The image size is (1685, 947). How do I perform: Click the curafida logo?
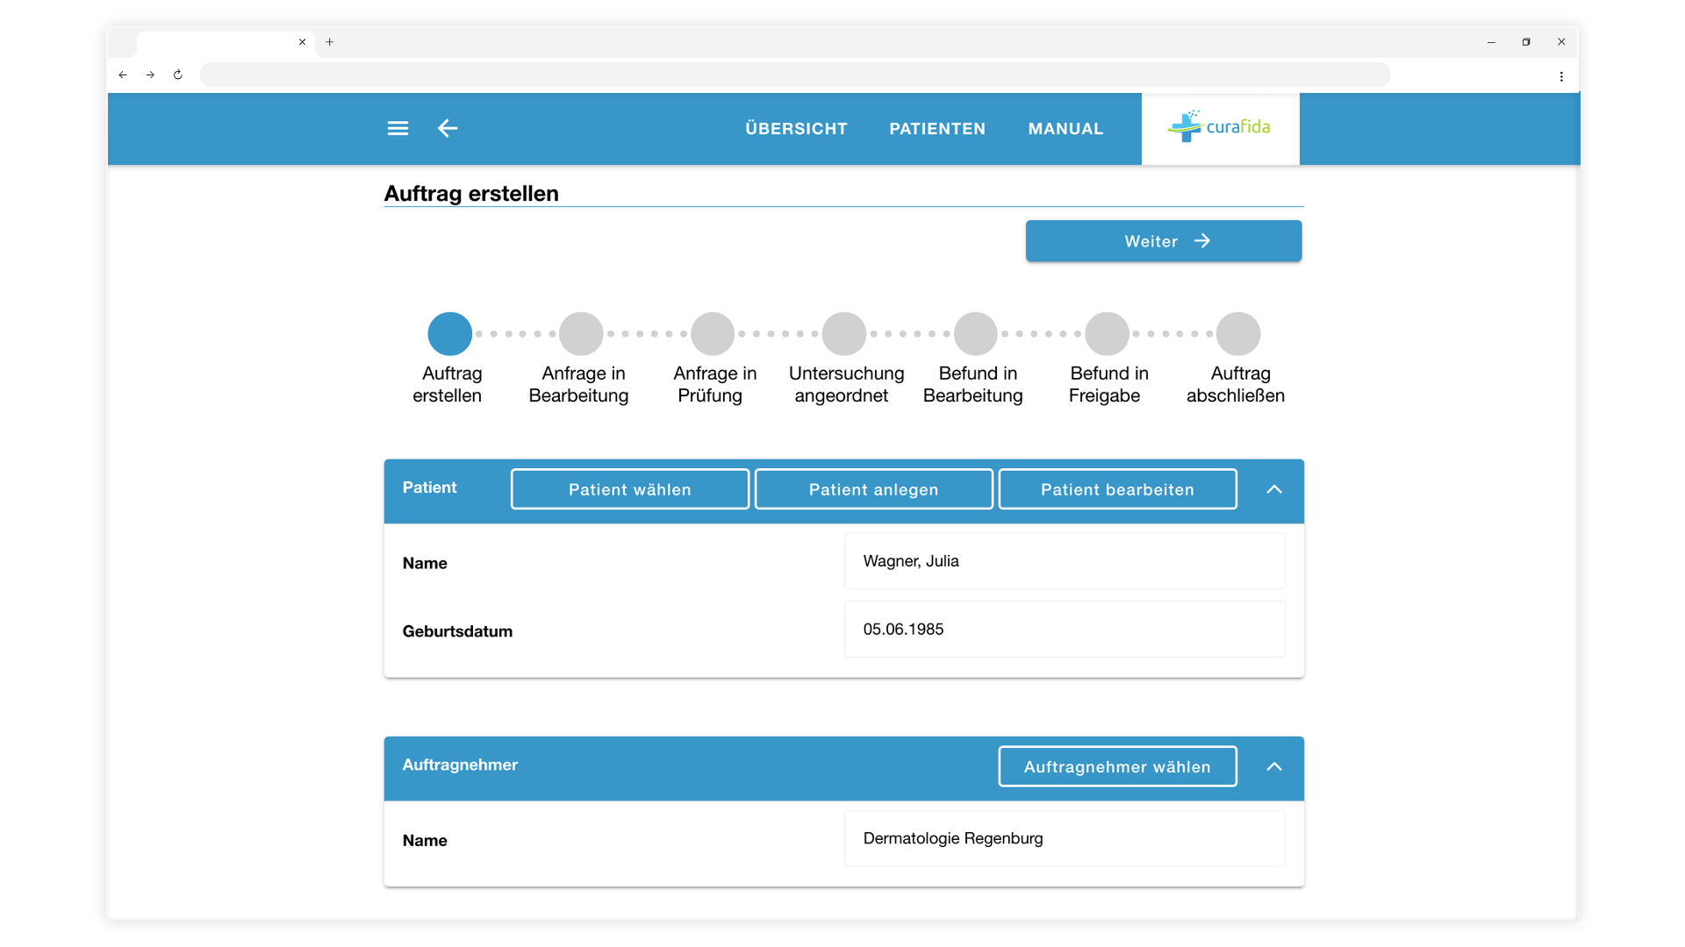point(1220,127)
